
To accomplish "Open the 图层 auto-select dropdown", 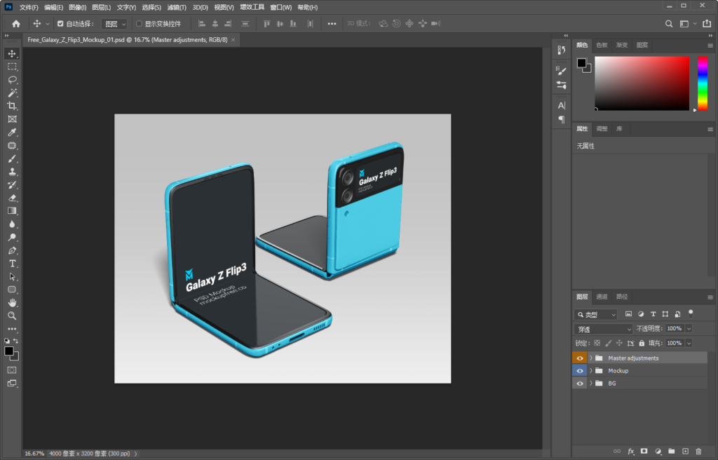I will coord(114,24).
